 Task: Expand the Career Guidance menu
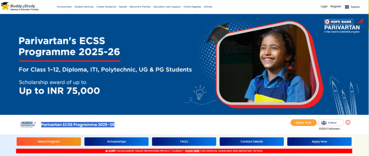point(106,7)
